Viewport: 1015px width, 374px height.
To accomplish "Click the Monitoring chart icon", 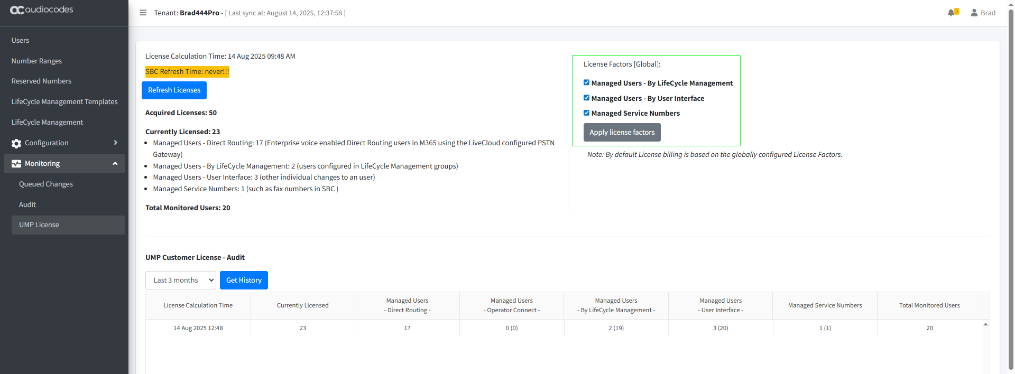I will [x=16, y=164].
